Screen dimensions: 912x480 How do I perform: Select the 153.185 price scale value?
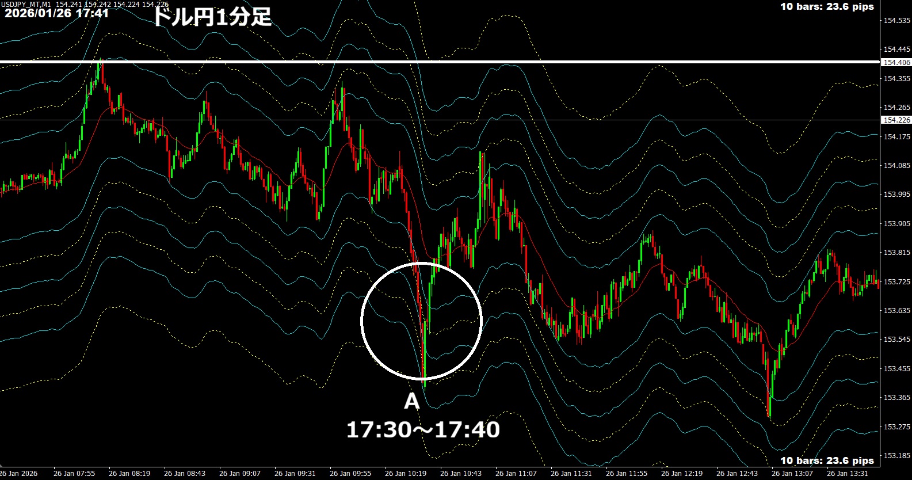[x=896, y=455]
